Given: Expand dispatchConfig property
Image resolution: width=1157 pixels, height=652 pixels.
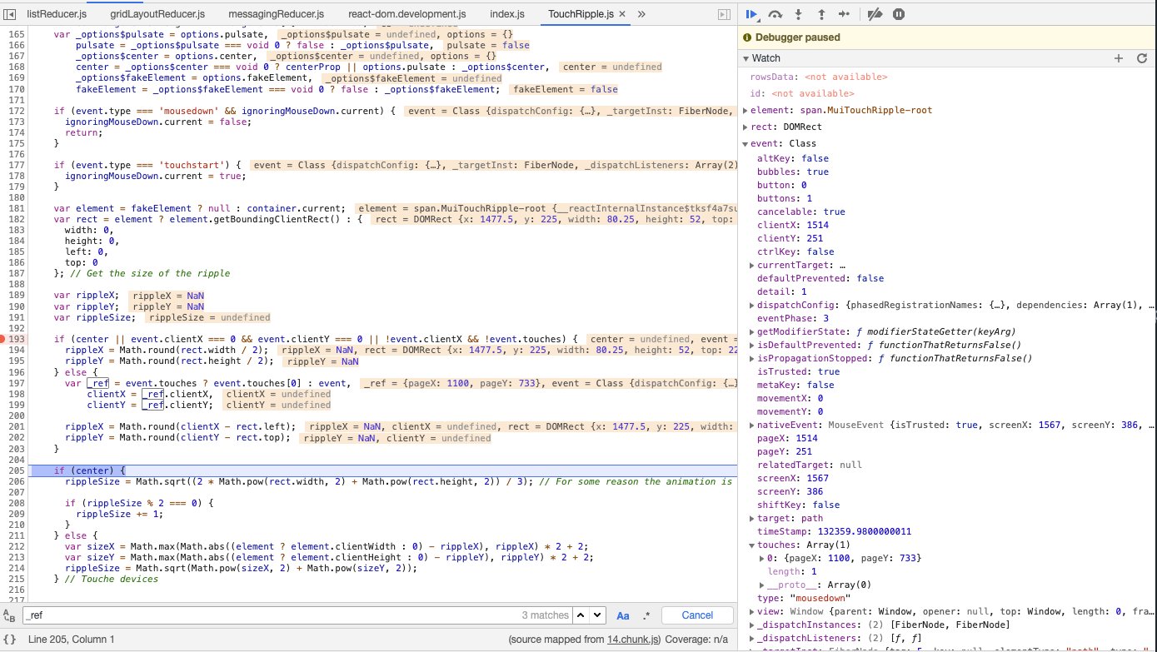Looking at the screenshot, I should [x=753, y=305].
